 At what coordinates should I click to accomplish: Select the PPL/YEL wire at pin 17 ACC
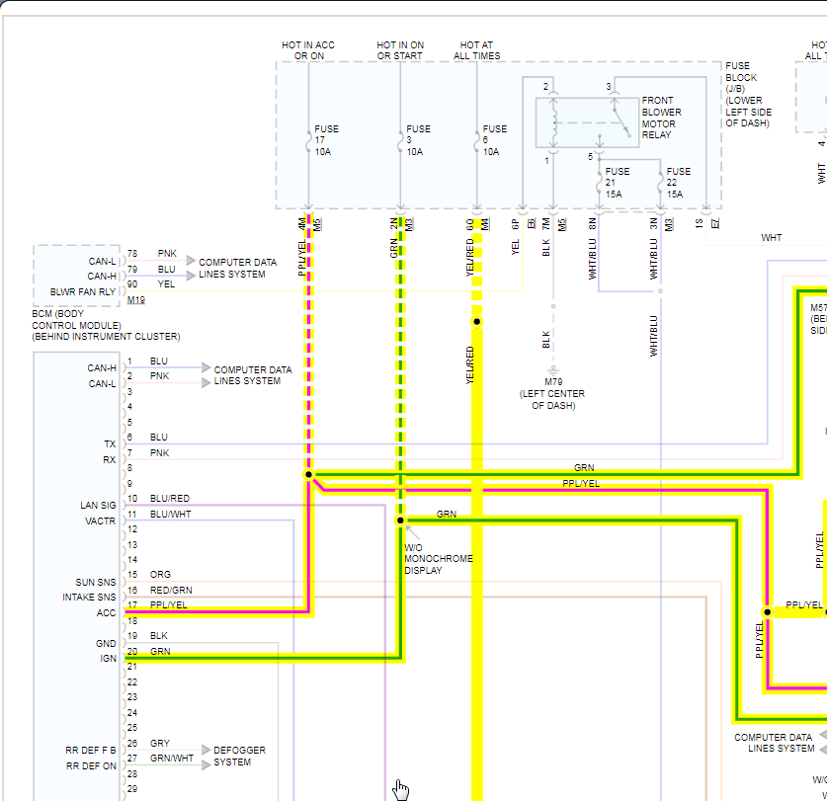[x=216, y=611]
